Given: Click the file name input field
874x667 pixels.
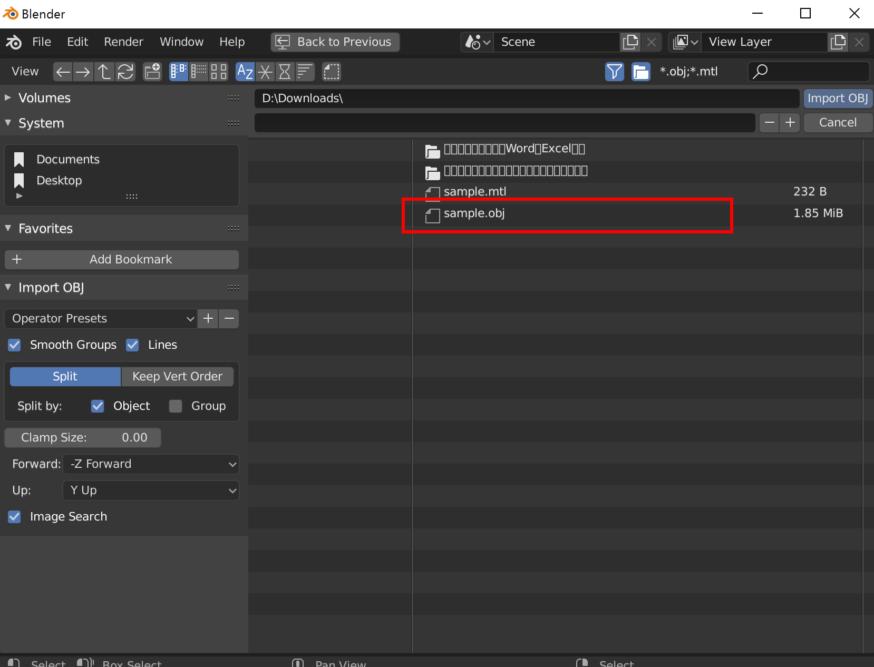Looking at the screenshot, I should [x=505, y=123].
